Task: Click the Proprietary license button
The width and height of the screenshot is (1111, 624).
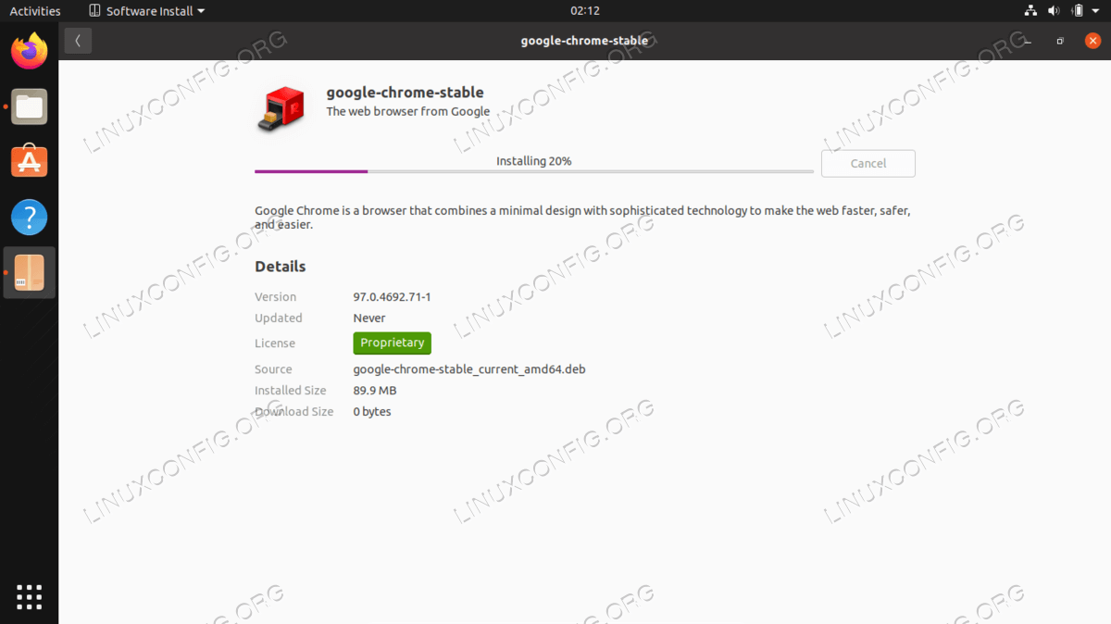Action: [392, 343]
